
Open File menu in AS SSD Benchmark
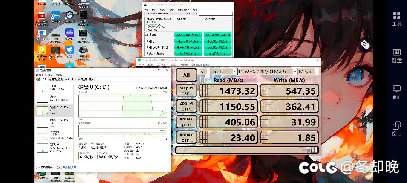(147, 9)
